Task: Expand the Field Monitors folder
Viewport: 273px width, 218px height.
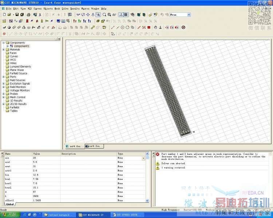Action: click(4, 87)
